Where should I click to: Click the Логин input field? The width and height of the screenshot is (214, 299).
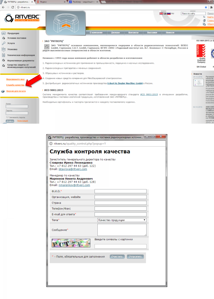[17, 106]
